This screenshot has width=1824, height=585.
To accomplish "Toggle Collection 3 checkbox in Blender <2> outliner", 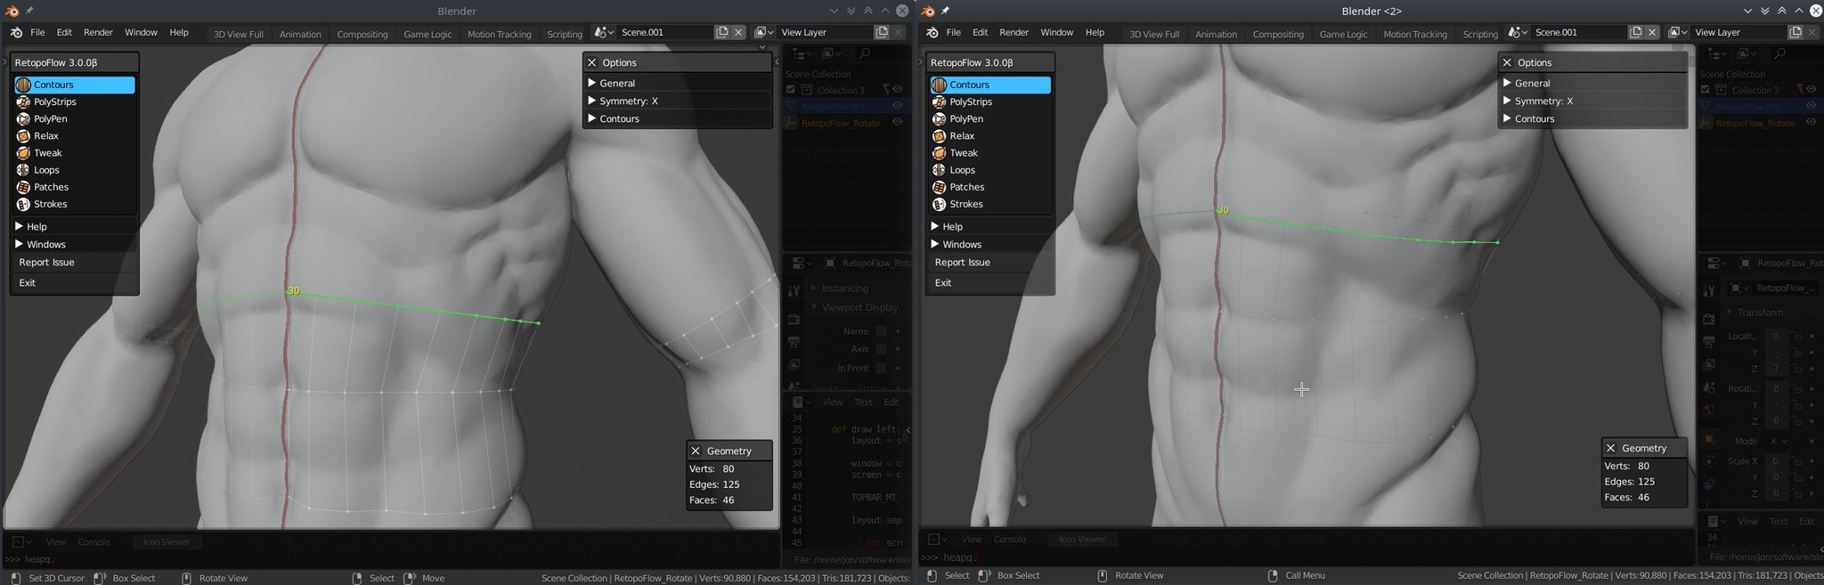I will point(1705,89).
